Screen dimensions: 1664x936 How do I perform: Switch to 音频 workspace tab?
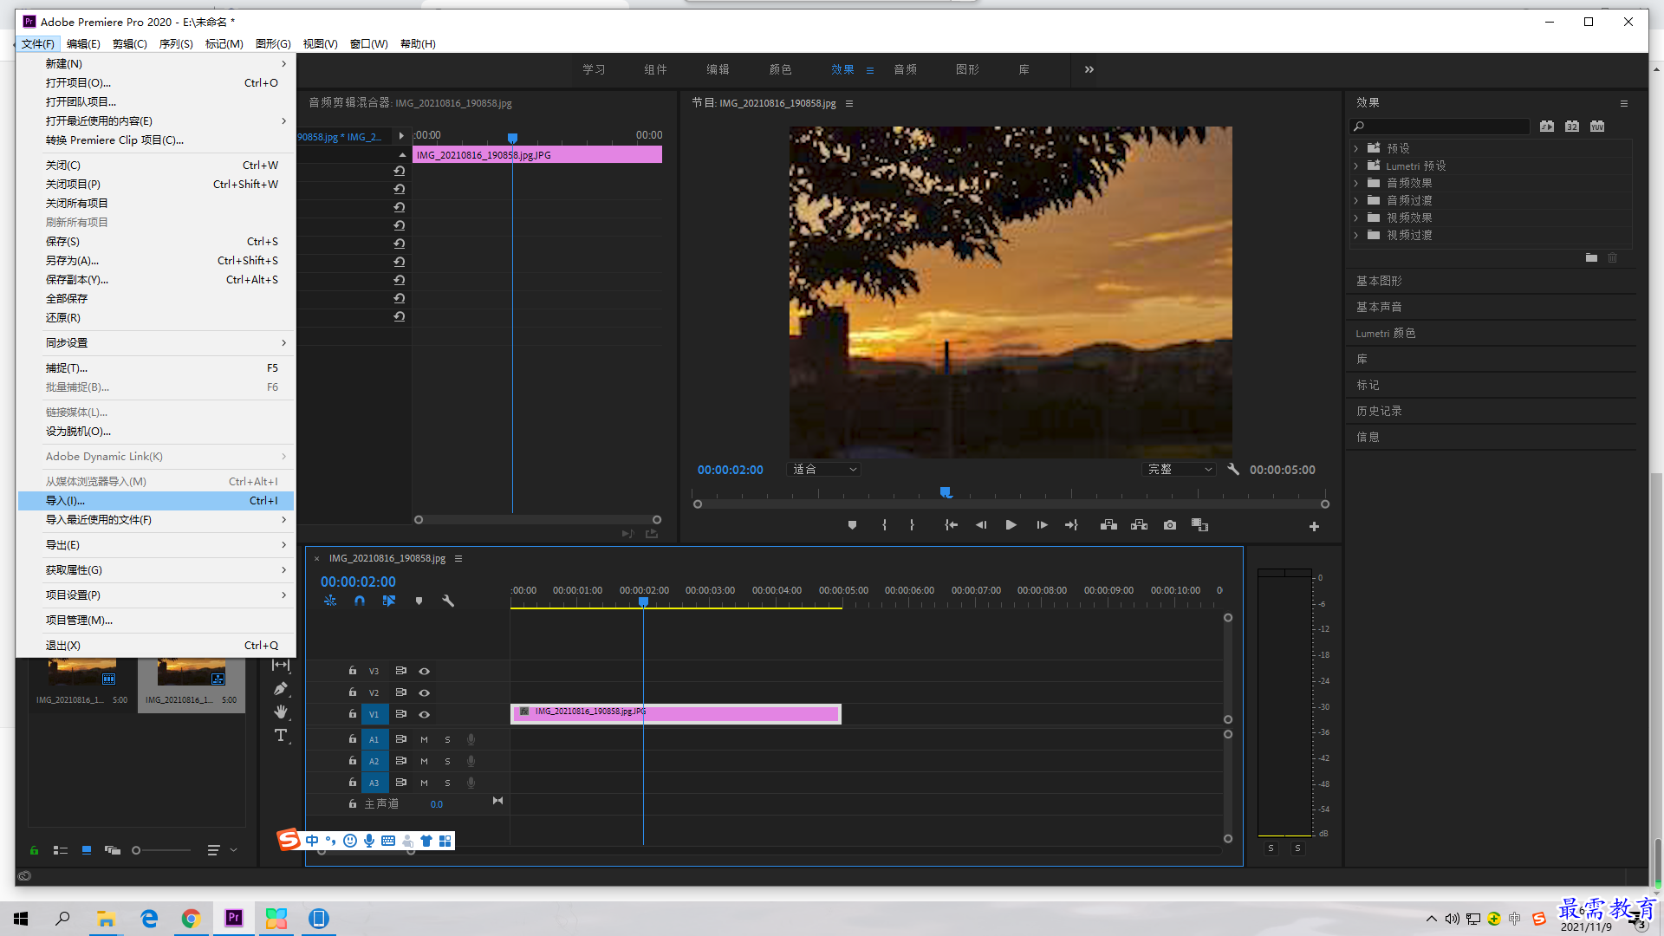(905, 69)
